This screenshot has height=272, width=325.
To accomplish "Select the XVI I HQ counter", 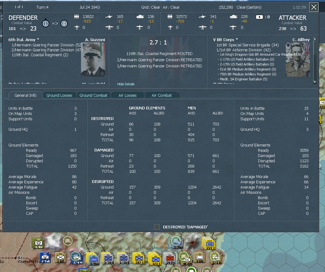I will pos(209,243).
